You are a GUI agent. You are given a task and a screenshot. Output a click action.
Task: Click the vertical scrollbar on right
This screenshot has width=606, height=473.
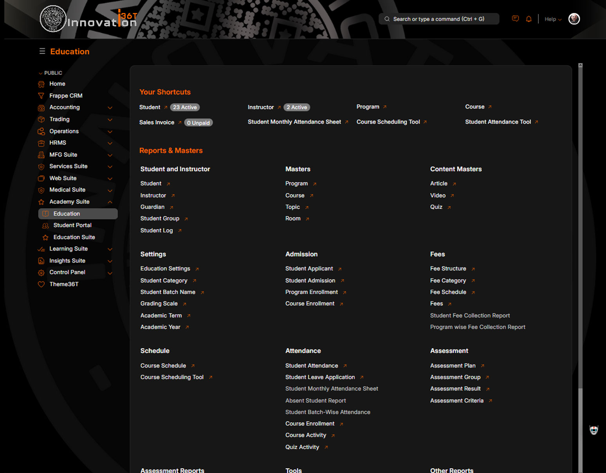(x=580, y=235)
